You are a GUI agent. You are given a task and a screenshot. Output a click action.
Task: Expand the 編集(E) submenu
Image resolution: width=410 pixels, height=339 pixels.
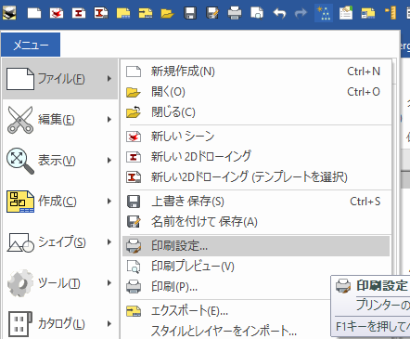coord(60,120)
